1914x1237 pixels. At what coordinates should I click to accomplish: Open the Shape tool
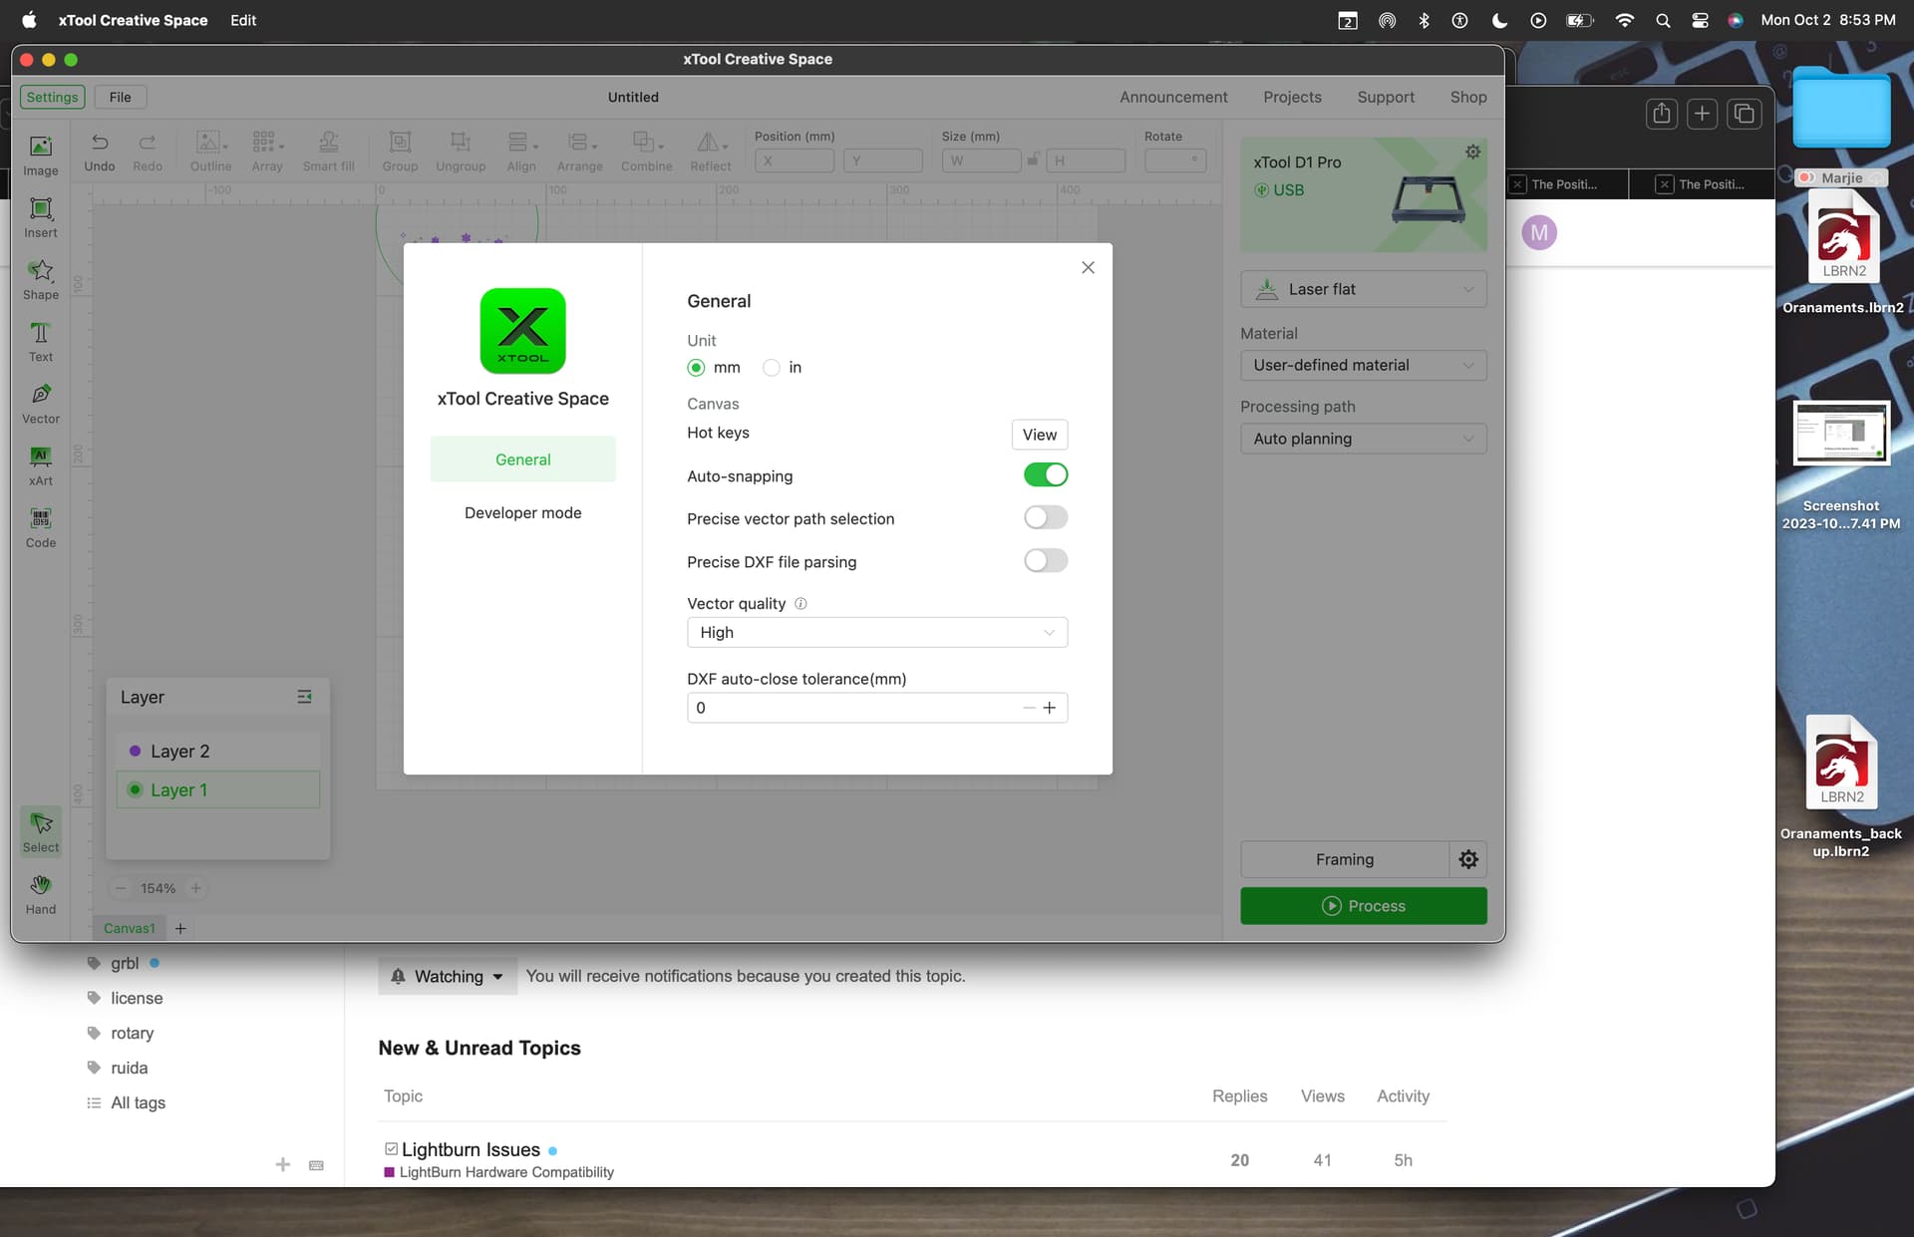click(41, 279)
